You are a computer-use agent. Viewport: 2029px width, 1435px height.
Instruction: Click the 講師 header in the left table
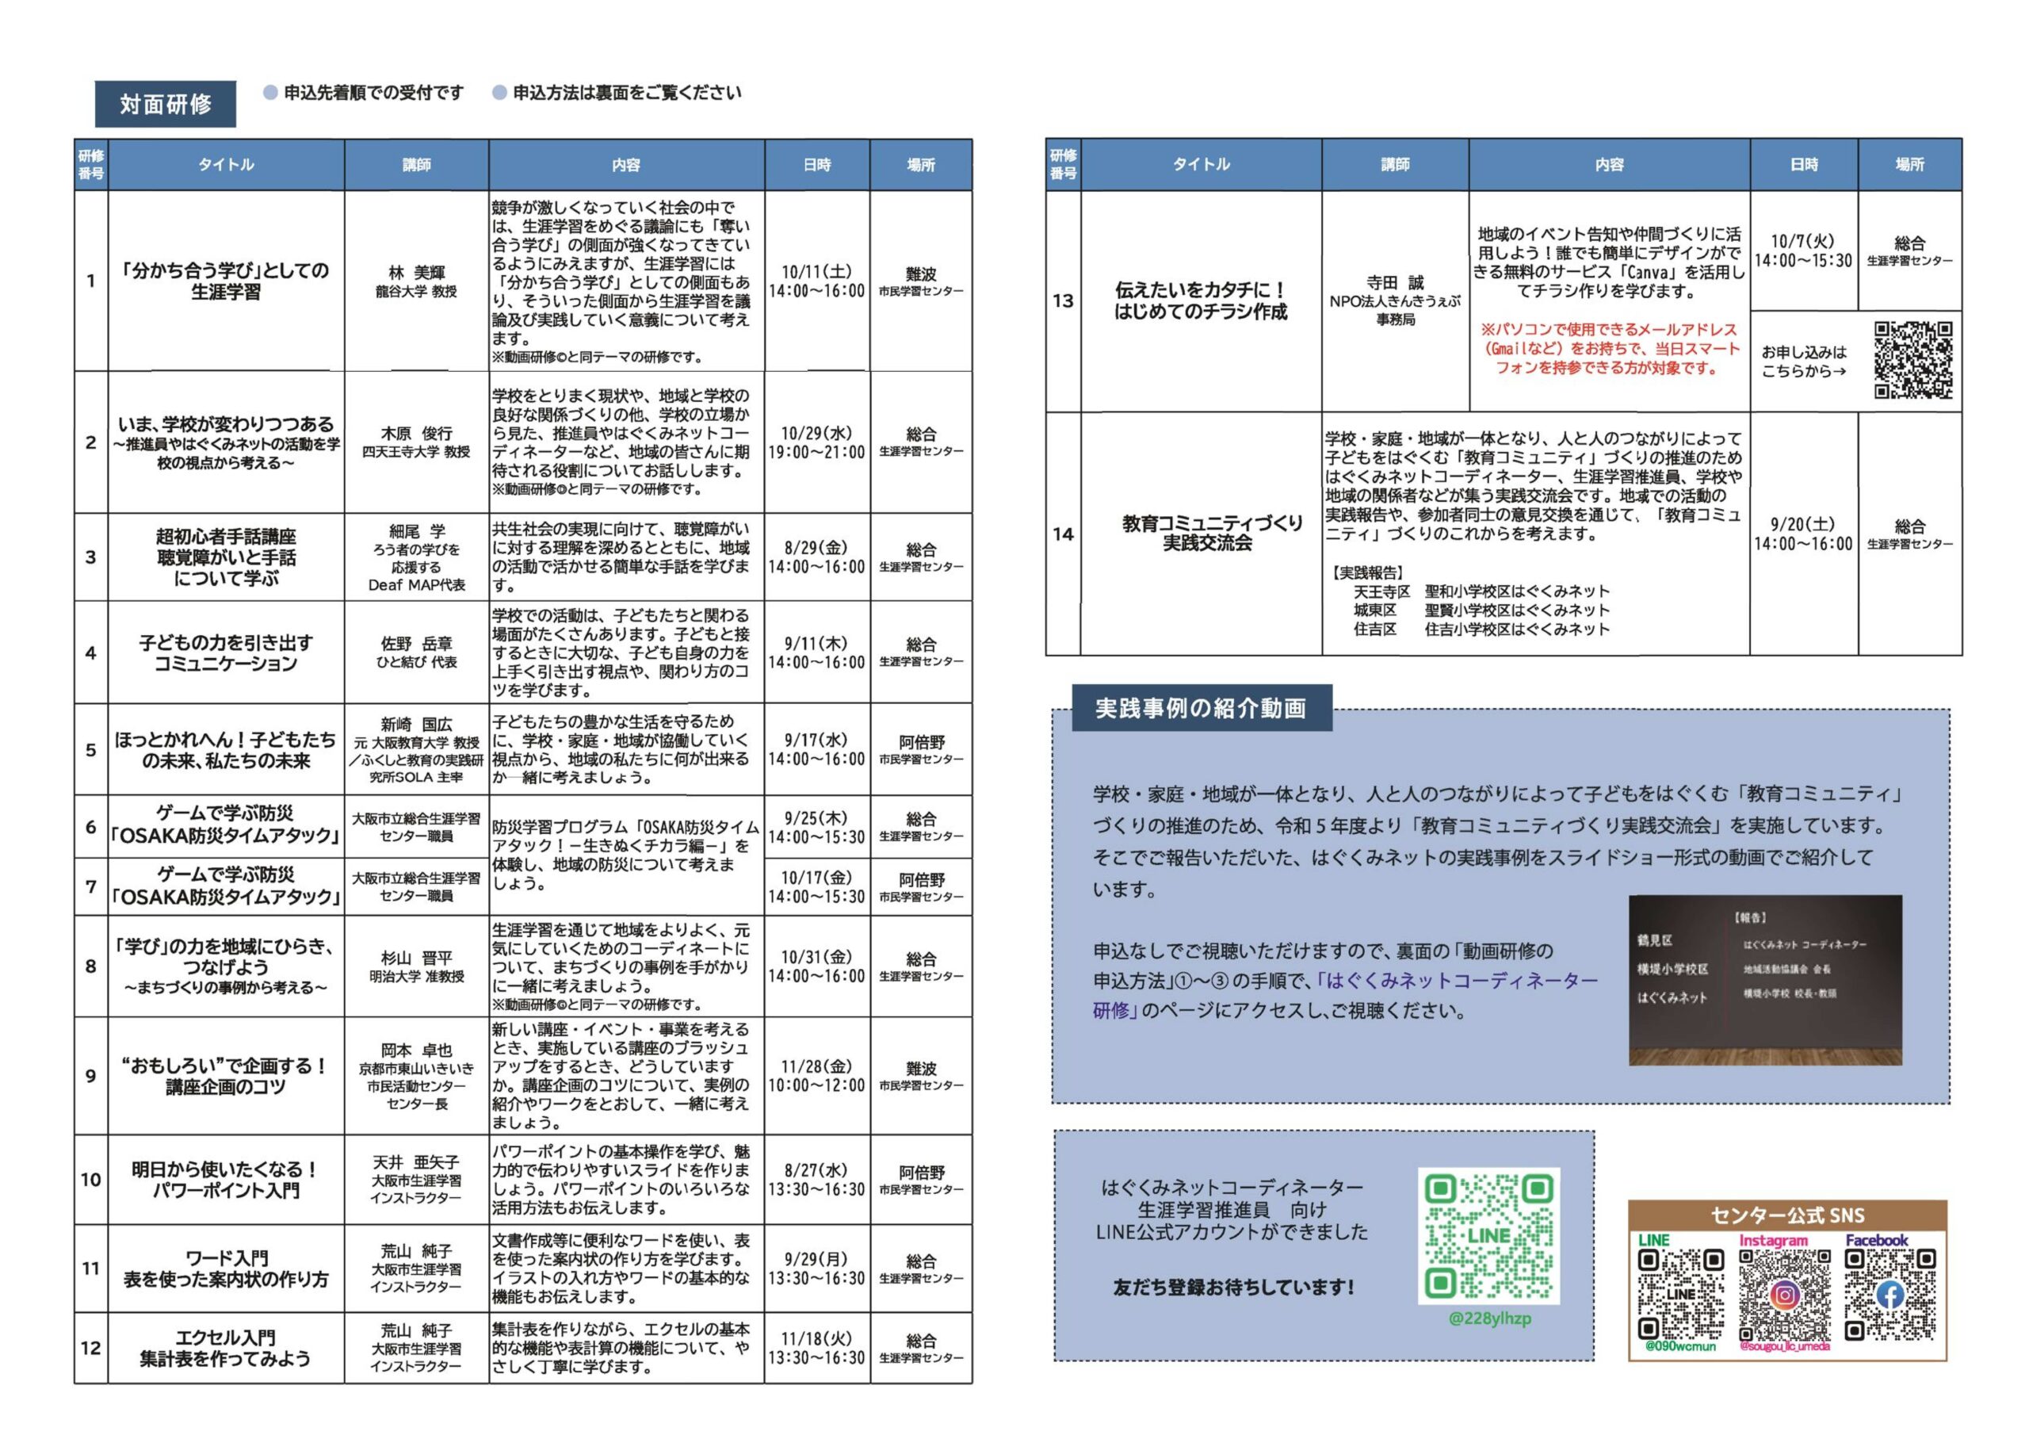(x=416, y=166)
